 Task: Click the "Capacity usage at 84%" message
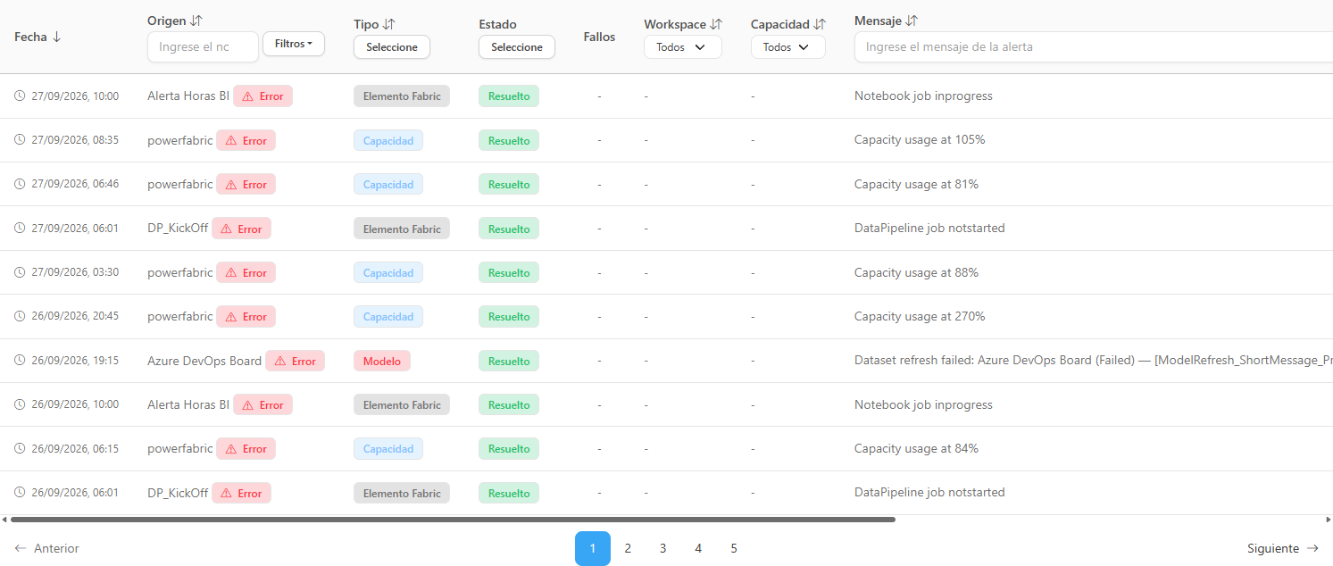[916, 449]
